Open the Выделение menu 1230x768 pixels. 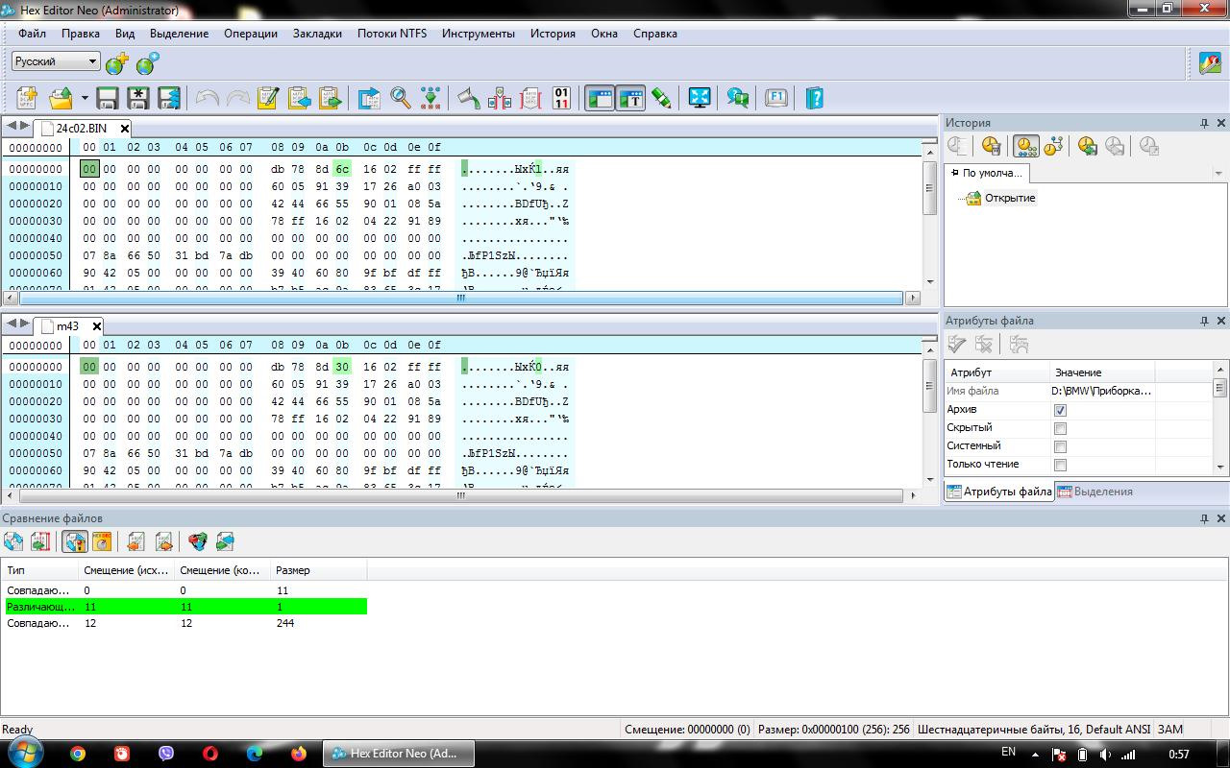tap(179, 34)
